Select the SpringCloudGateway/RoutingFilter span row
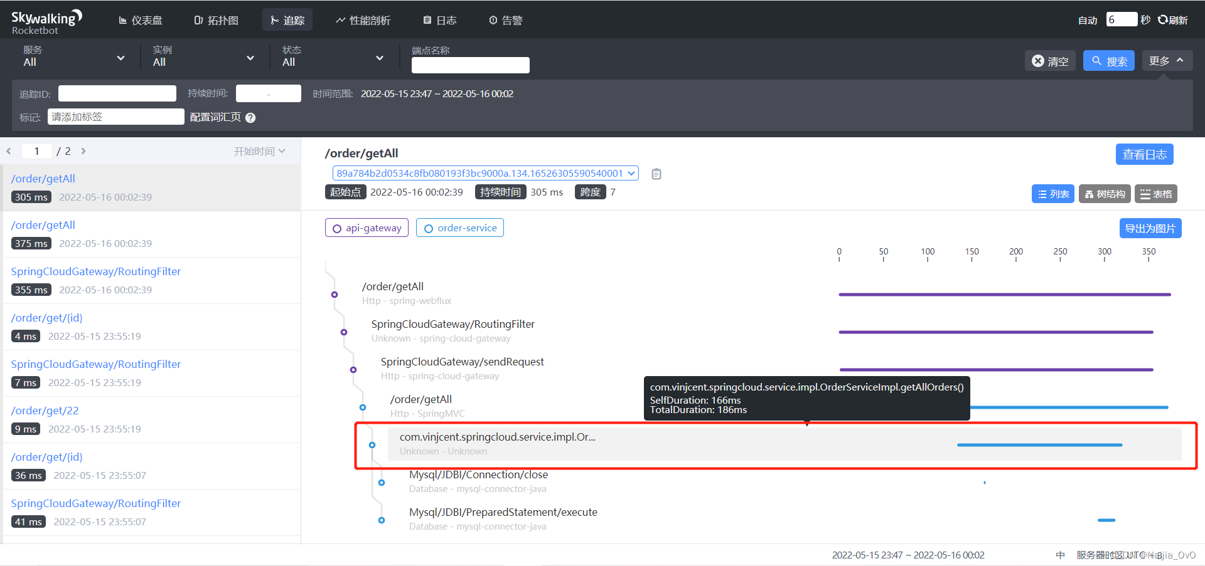 pos(453,331)
